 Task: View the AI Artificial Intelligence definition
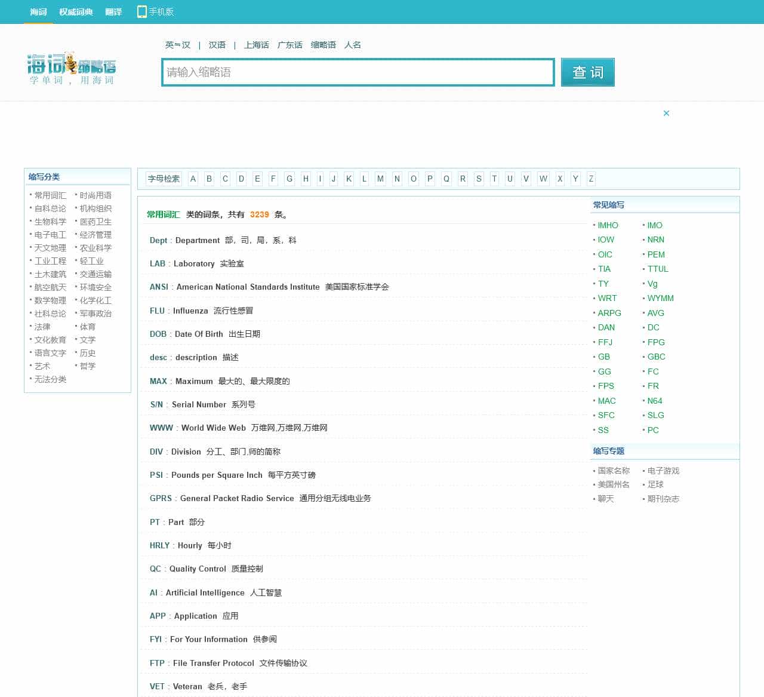tap(153, 592)
